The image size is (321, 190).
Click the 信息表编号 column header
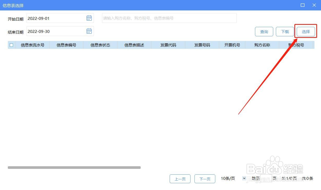point(66,45)
